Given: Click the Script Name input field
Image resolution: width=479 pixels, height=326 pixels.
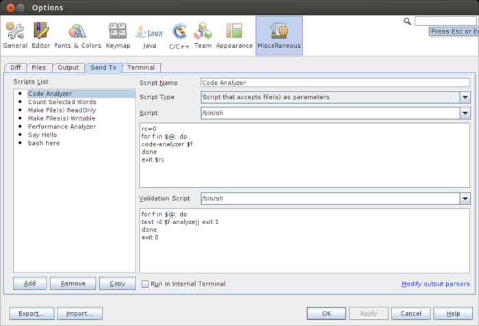Looking at the screenshot, I should pyautogui.click(x=335, y=83).
